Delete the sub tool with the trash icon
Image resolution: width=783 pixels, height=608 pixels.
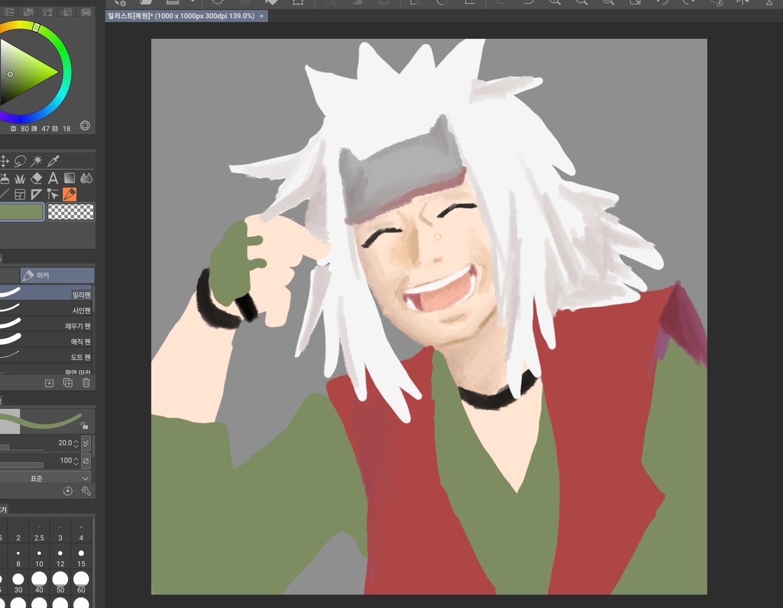pos(86,383)
